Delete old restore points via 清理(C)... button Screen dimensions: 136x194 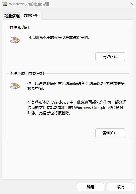coord(110,133)
